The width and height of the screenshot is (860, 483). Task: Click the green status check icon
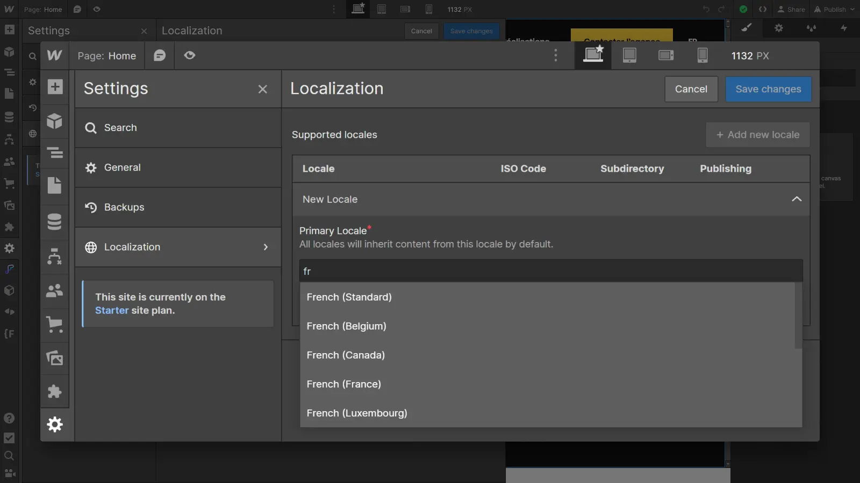point(743,9)
